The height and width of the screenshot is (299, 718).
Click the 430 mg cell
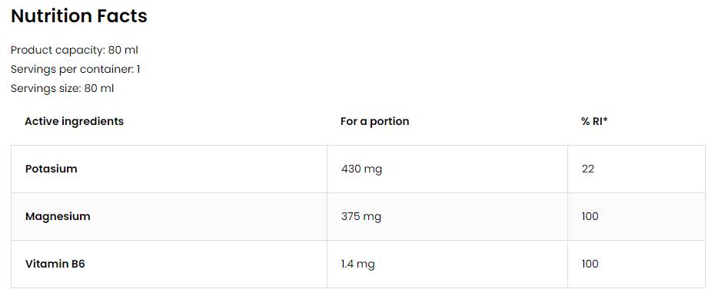coord(361,169)
